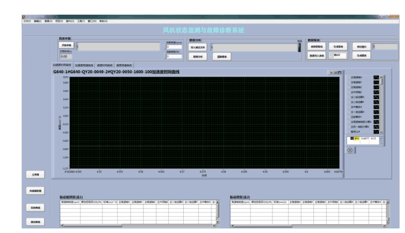
Task: Click the first legend entry's waveform plot icon
Action: coord(376,77)
